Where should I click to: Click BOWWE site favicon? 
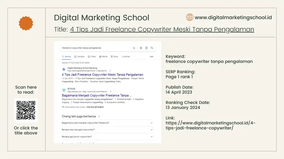click(64, 90)
